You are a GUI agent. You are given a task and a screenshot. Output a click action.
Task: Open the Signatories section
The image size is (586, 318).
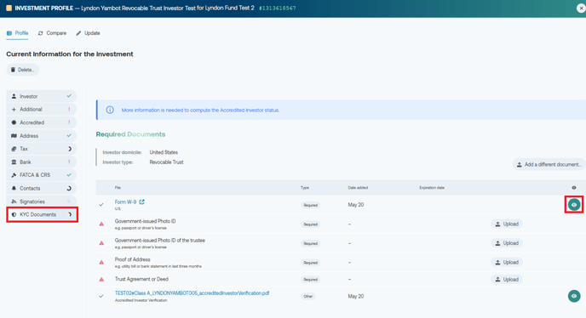point(42,202)
